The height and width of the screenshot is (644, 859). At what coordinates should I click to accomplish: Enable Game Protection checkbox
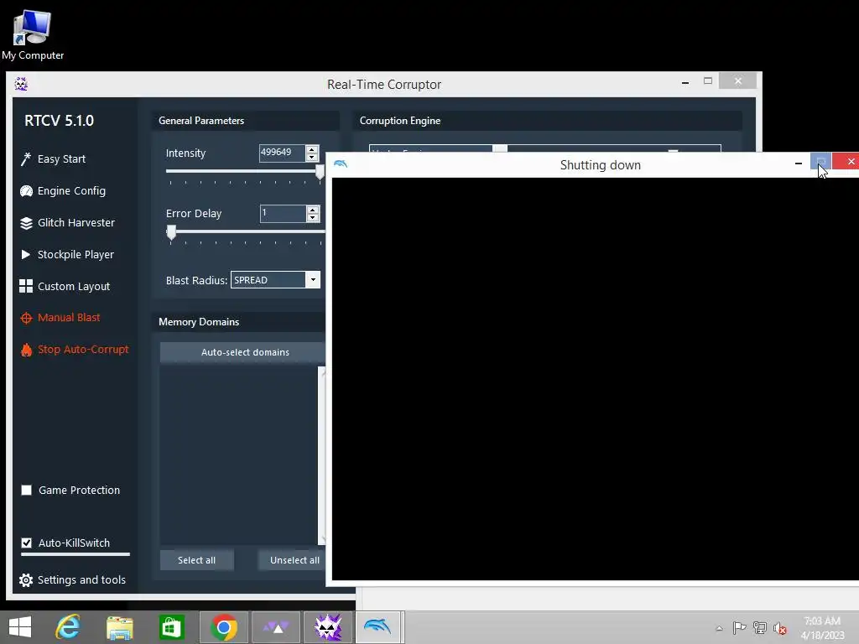pyautogui.click(x=26, y=490)
